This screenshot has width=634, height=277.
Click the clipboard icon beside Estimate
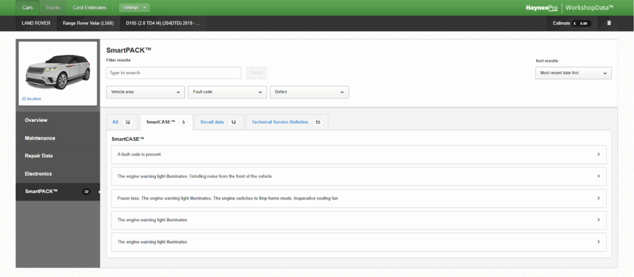pos(609,23)
